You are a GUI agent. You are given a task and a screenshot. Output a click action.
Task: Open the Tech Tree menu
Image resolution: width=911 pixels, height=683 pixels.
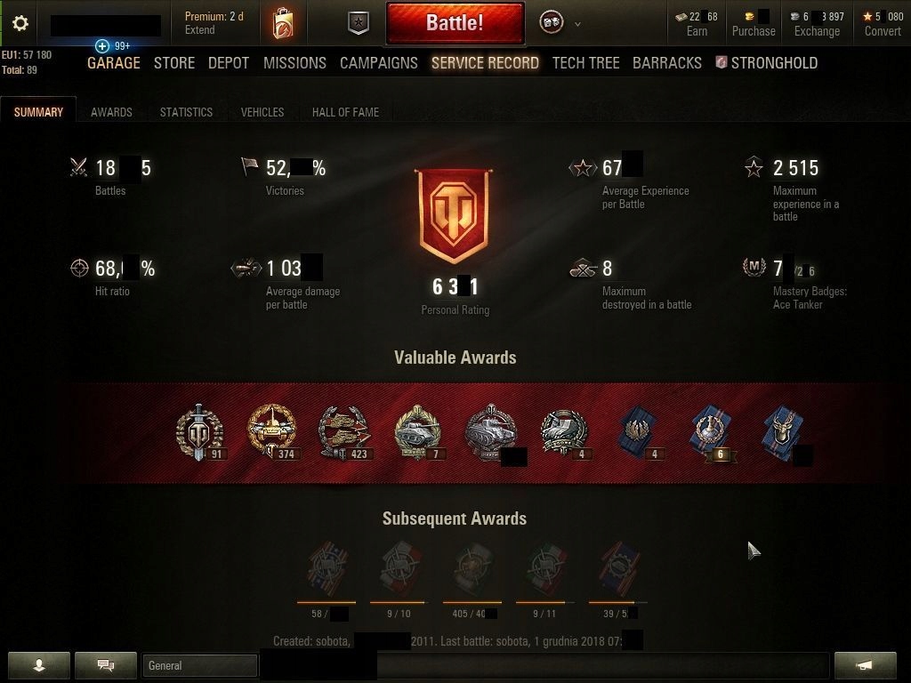click(x=585, y=63)
